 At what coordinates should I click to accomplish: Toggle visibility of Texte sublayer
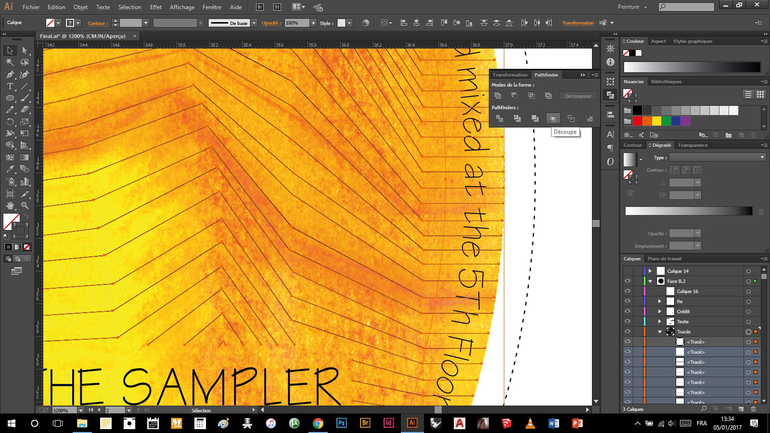click(628, 321)
